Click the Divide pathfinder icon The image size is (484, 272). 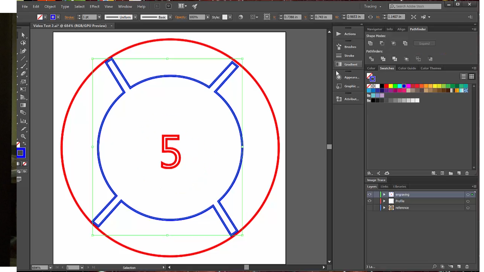371,59
